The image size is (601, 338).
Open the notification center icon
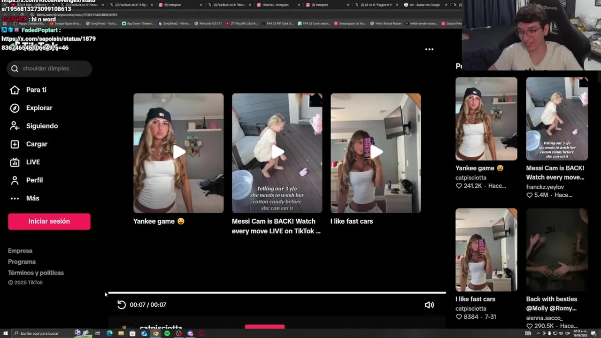coord(593,333)
